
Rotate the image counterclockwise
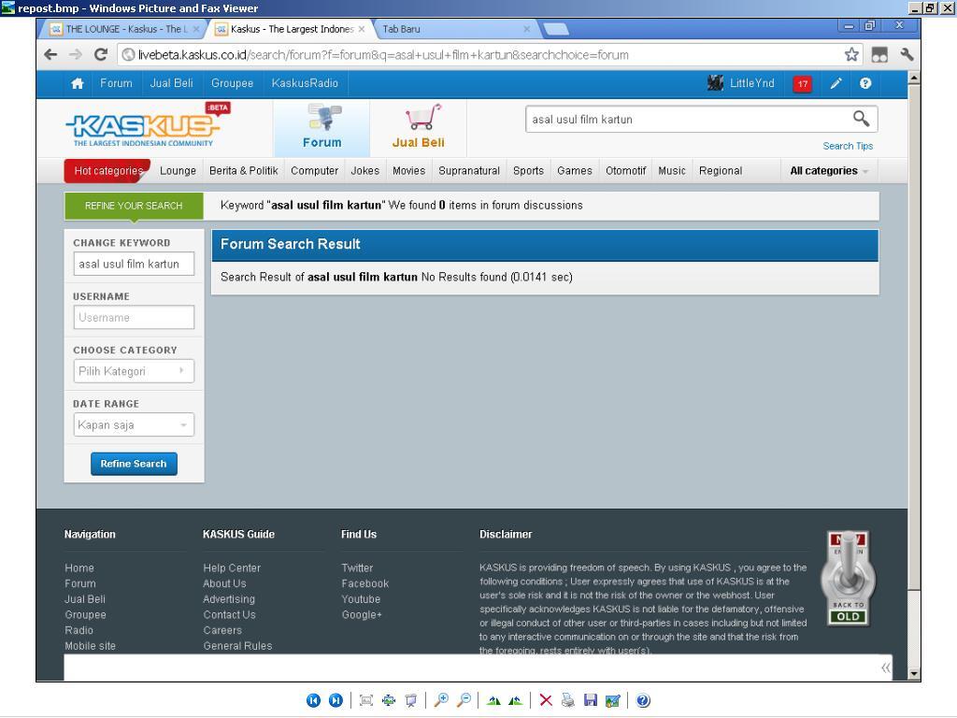pyautogui.click(x=516, y=700)
